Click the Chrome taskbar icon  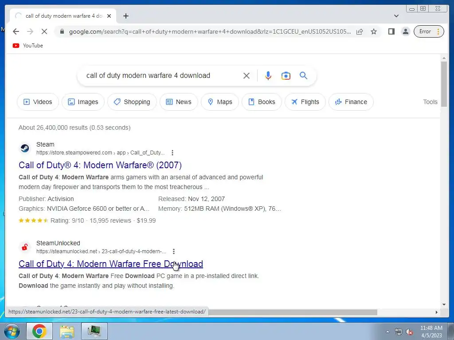coord(39,331)
